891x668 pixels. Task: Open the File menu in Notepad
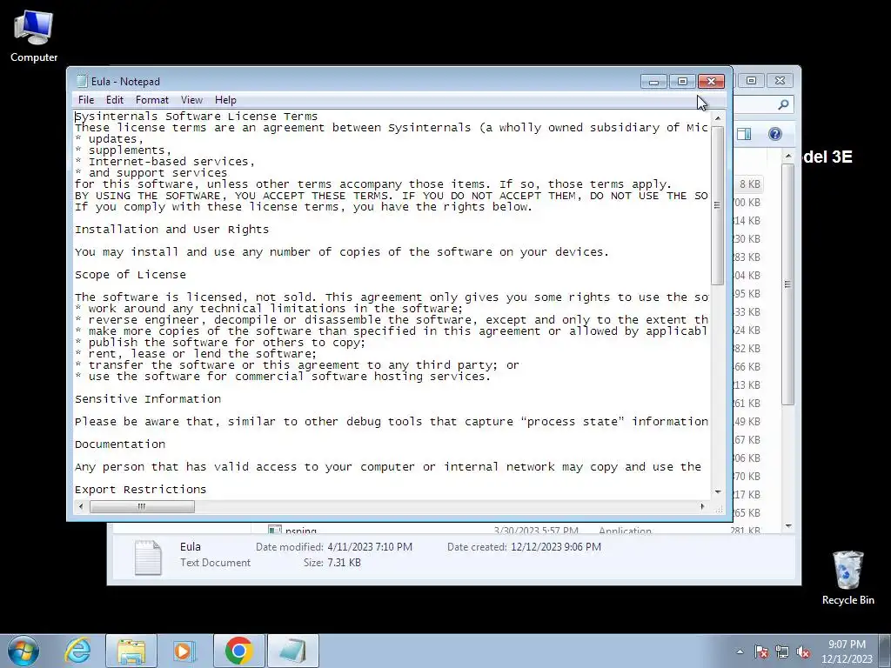[x=86, y=100]
